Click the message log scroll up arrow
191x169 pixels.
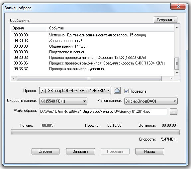(x=177, y=27)
